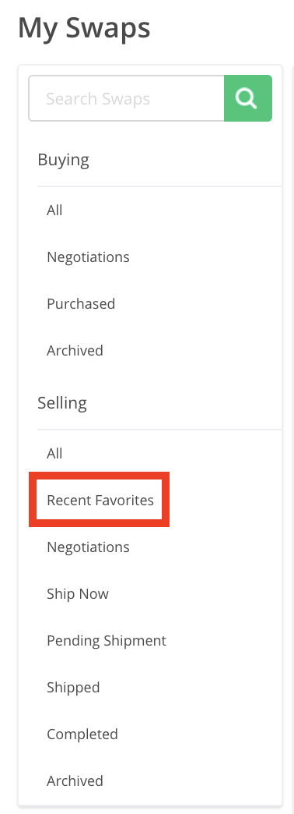Select the highlighted Recent Favorites item

(x=100, y=500)
